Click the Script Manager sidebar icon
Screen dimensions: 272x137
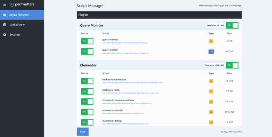point(5,15)
